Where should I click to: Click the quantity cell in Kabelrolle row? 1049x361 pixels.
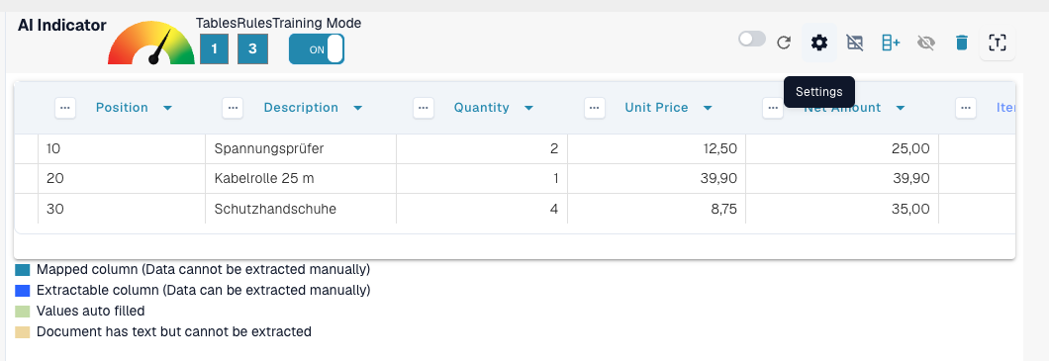point(482,178)
